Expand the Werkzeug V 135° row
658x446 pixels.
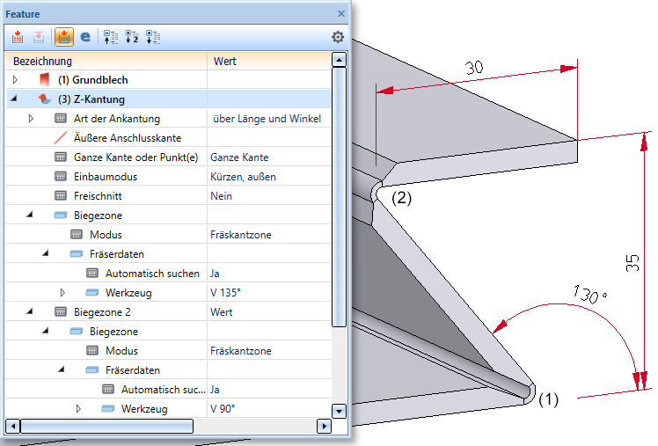[x=62, y=292]
